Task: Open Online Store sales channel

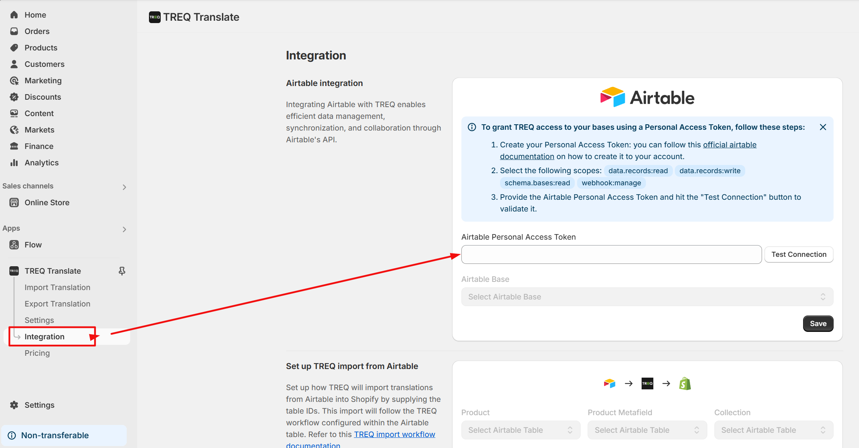Action: coord(47,202)
